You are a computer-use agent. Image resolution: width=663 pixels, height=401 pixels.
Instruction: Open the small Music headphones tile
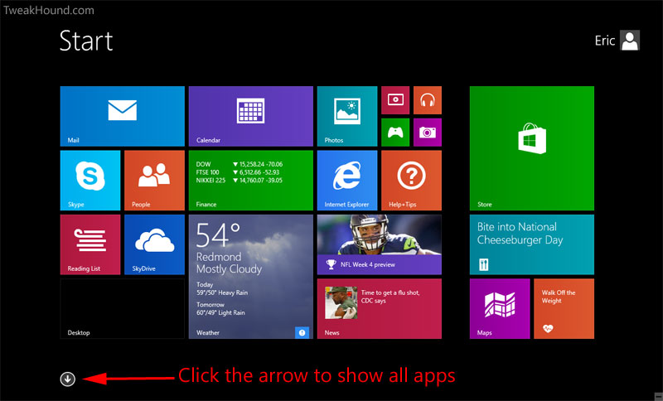(428, 100)
